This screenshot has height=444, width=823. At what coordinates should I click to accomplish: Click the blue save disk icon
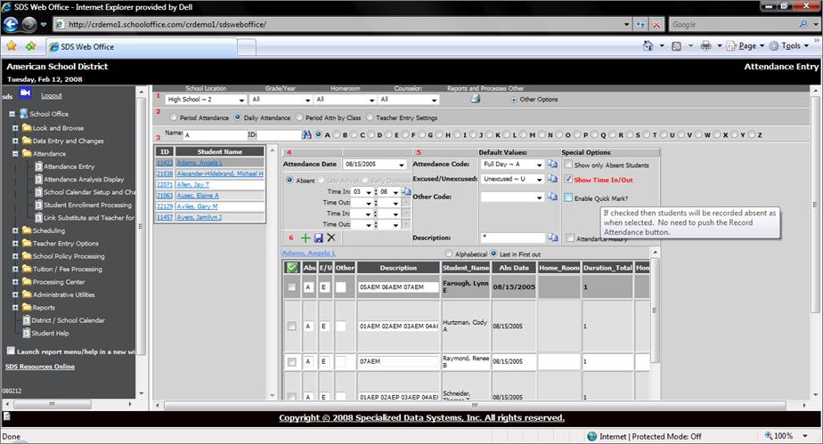318,238
